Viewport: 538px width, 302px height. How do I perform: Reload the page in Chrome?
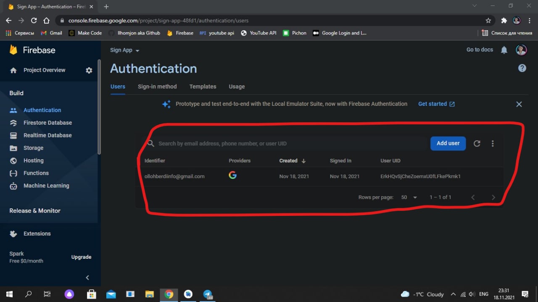point(34,20)
